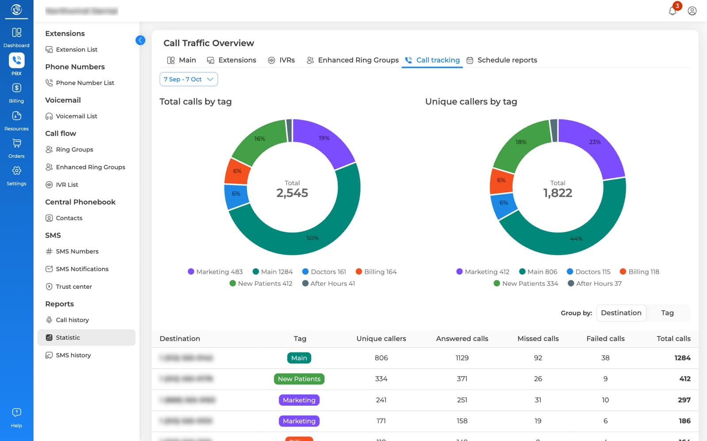707x441 pixels.
Task: Open the Schedule reports tab
Action: pos(502,60)
